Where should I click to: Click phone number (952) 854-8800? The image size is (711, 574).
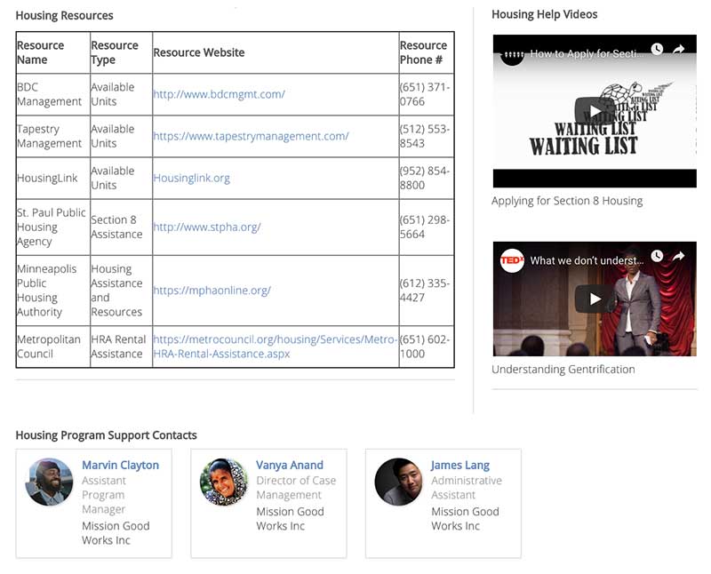[x=425, y=178]
